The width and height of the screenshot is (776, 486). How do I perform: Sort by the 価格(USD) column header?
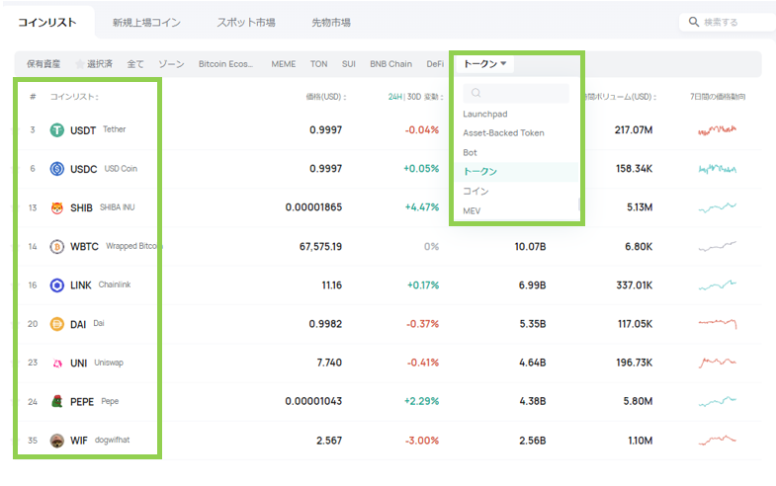[325, 97]
